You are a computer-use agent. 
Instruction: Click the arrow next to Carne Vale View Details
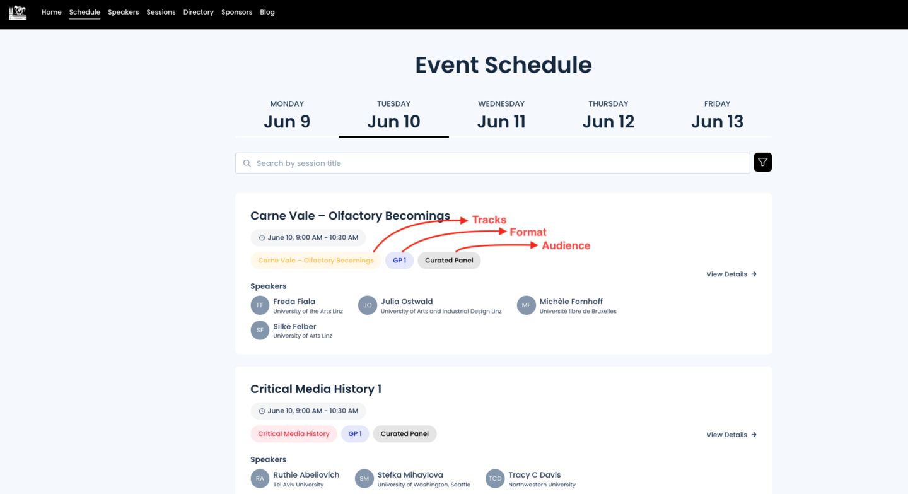coord(754,274)
